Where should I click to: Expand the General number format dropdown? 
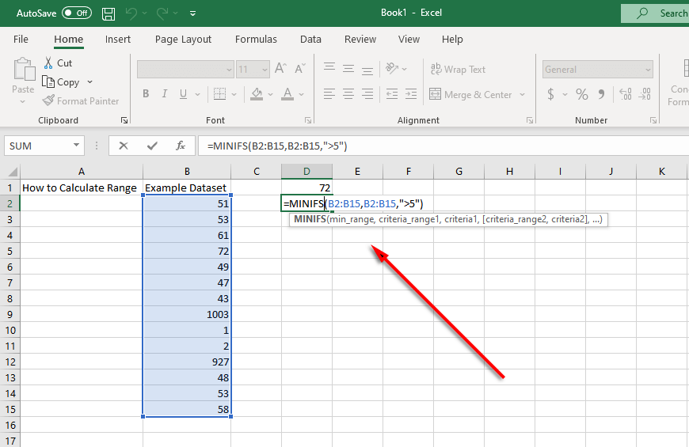pyautogui.click(x=648, y=70)
